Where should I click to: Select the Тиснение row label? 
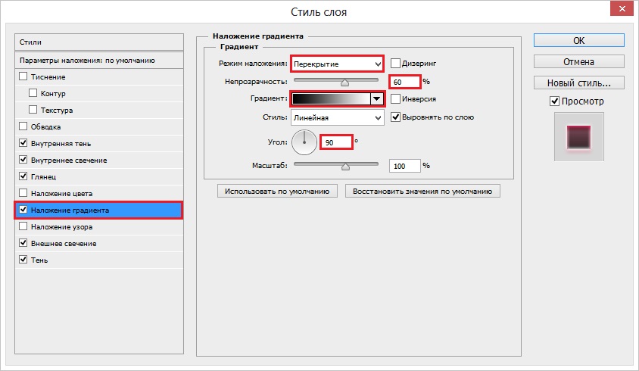tap(48, 77)
